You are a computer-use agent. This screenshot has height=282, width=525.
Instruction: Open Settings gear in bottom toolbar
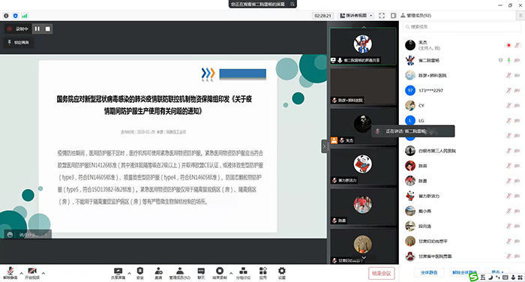pyautogui.click(x=282, y=272)
